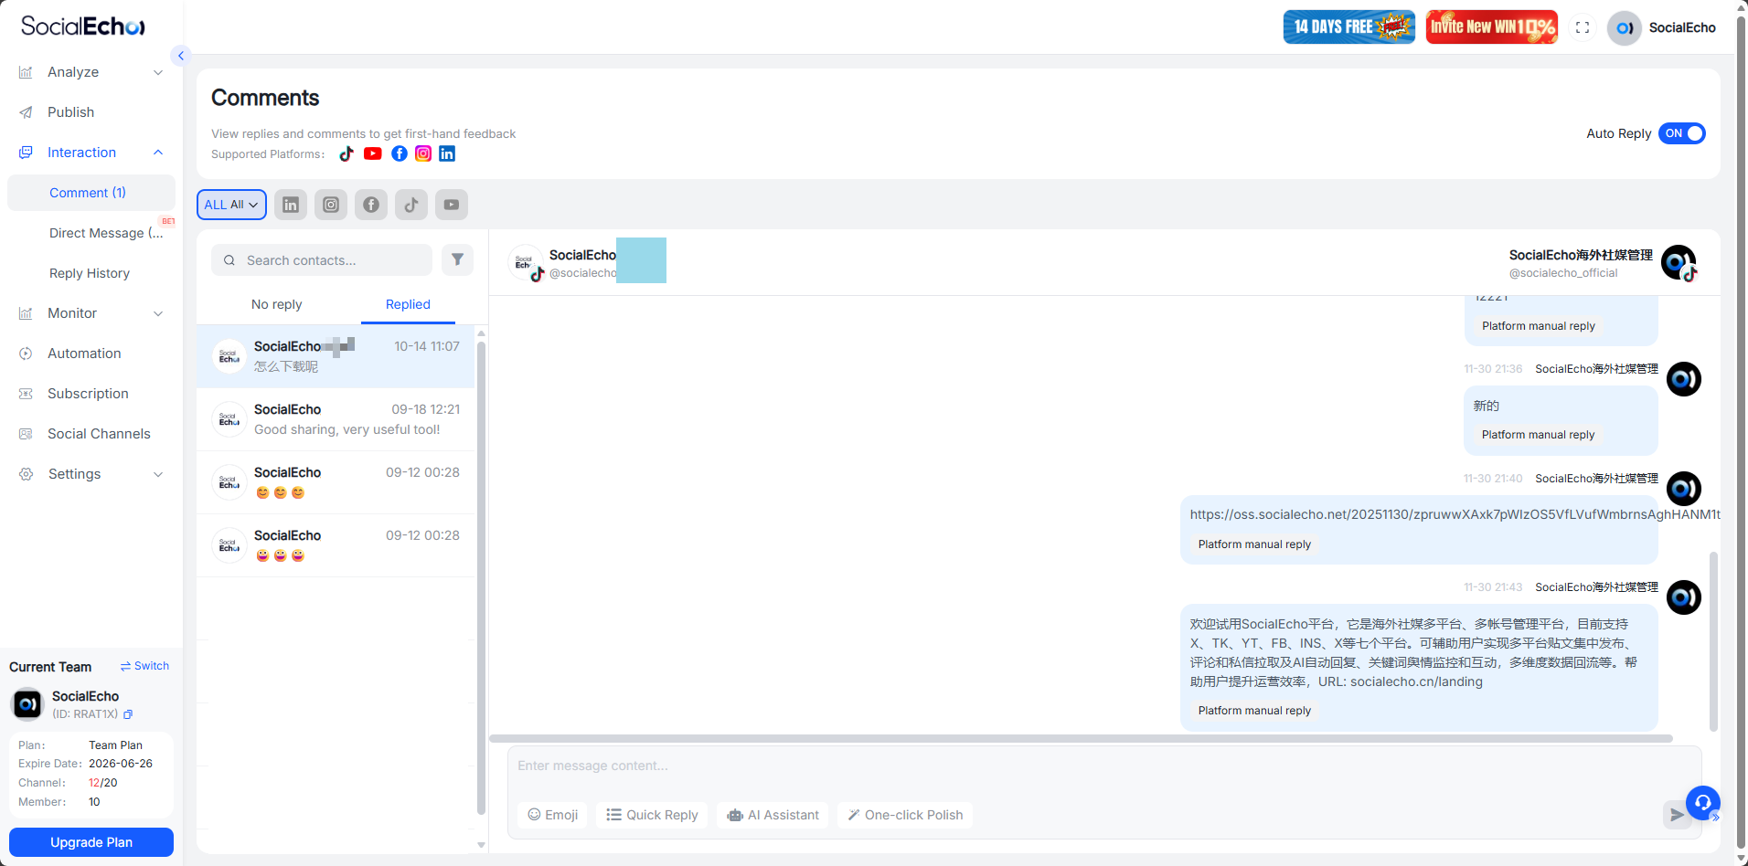1748x866 pixels.
Task: Open Reply History in sidebar
Action: coord(91,273)
